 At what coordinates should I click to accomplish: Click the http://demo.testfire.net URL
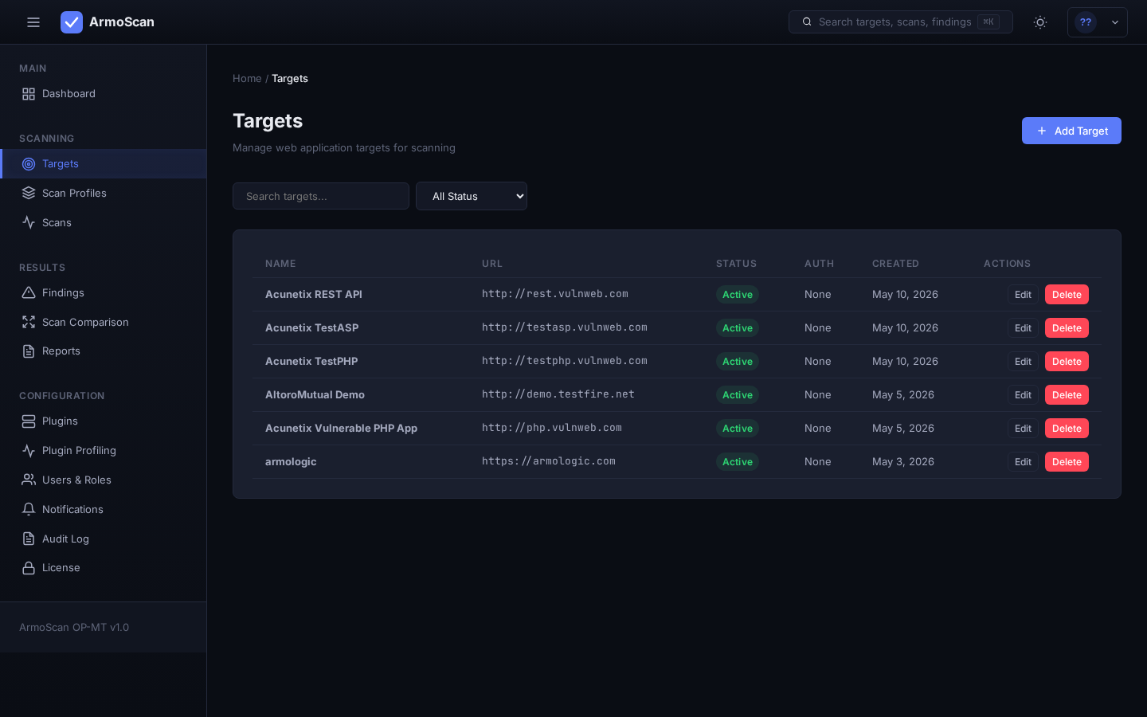click(x=558, y=394)
